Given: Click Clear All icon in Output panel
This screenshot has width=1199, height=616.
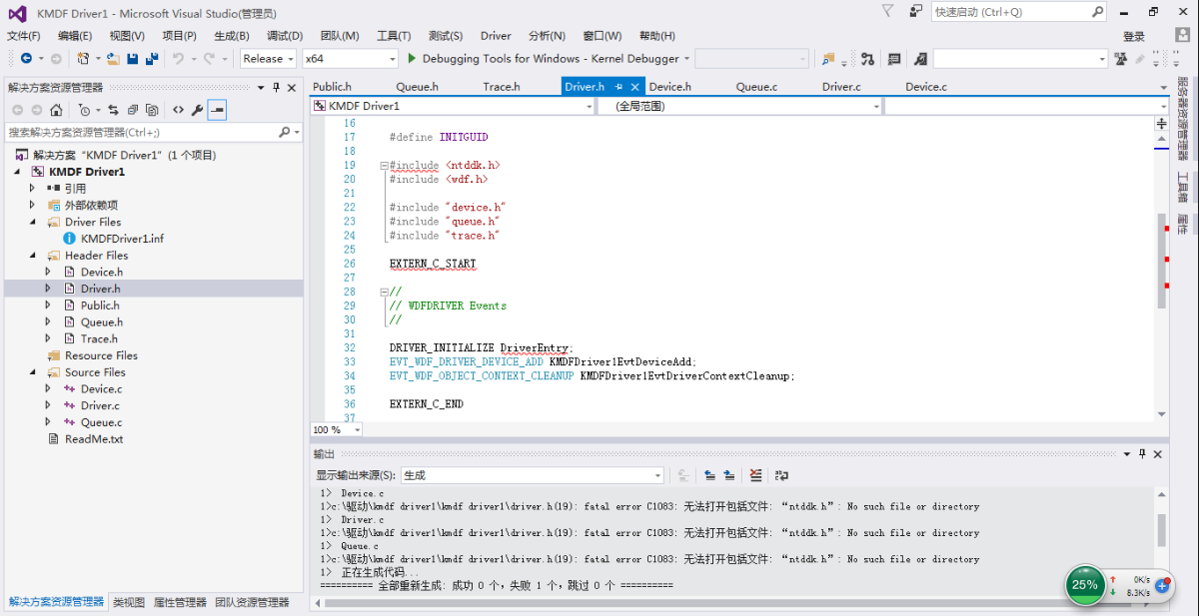Looking at the screenshot, I should [755, 475].
